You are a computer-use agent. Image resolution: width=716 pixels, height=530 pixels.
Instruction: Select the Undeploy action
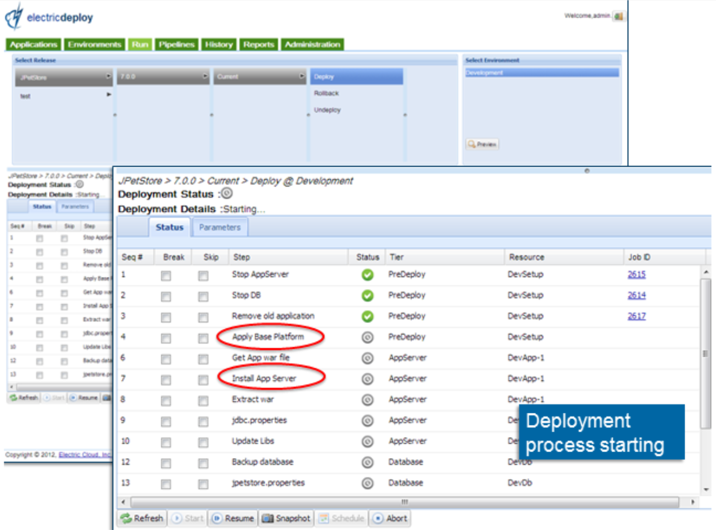coord(327,110)
